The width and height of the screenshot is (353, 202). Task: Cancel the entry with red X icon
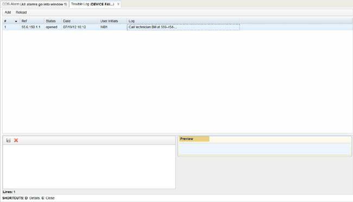click(16, 140)
